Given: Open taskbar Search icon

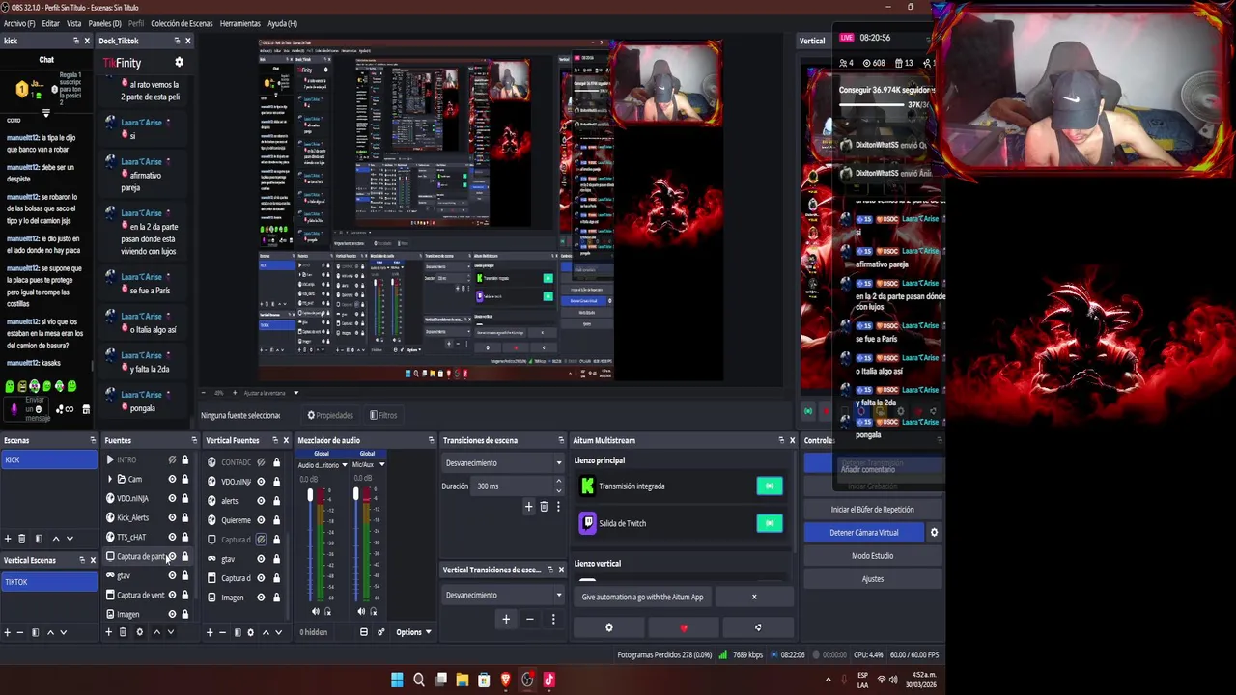Looking at the screenshot, I should pos(419,680).
